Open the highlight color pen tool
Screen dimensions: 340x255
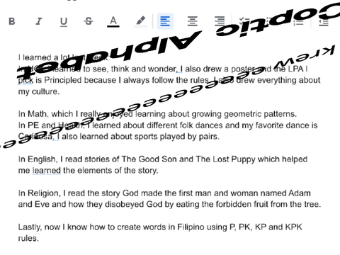pyautogui.click(x=140, y=21)
